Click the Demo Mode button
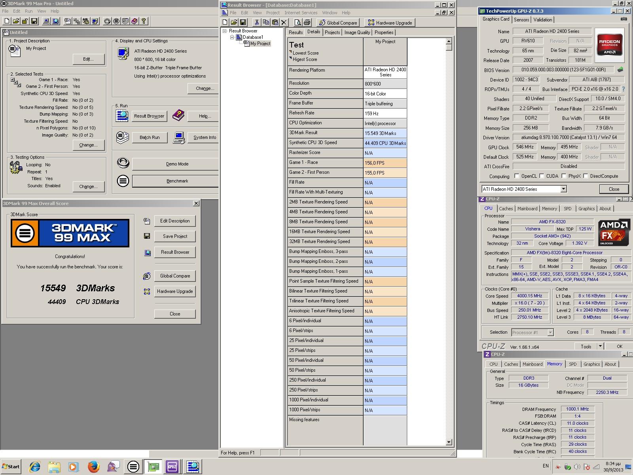 click(x=177, y=164)
